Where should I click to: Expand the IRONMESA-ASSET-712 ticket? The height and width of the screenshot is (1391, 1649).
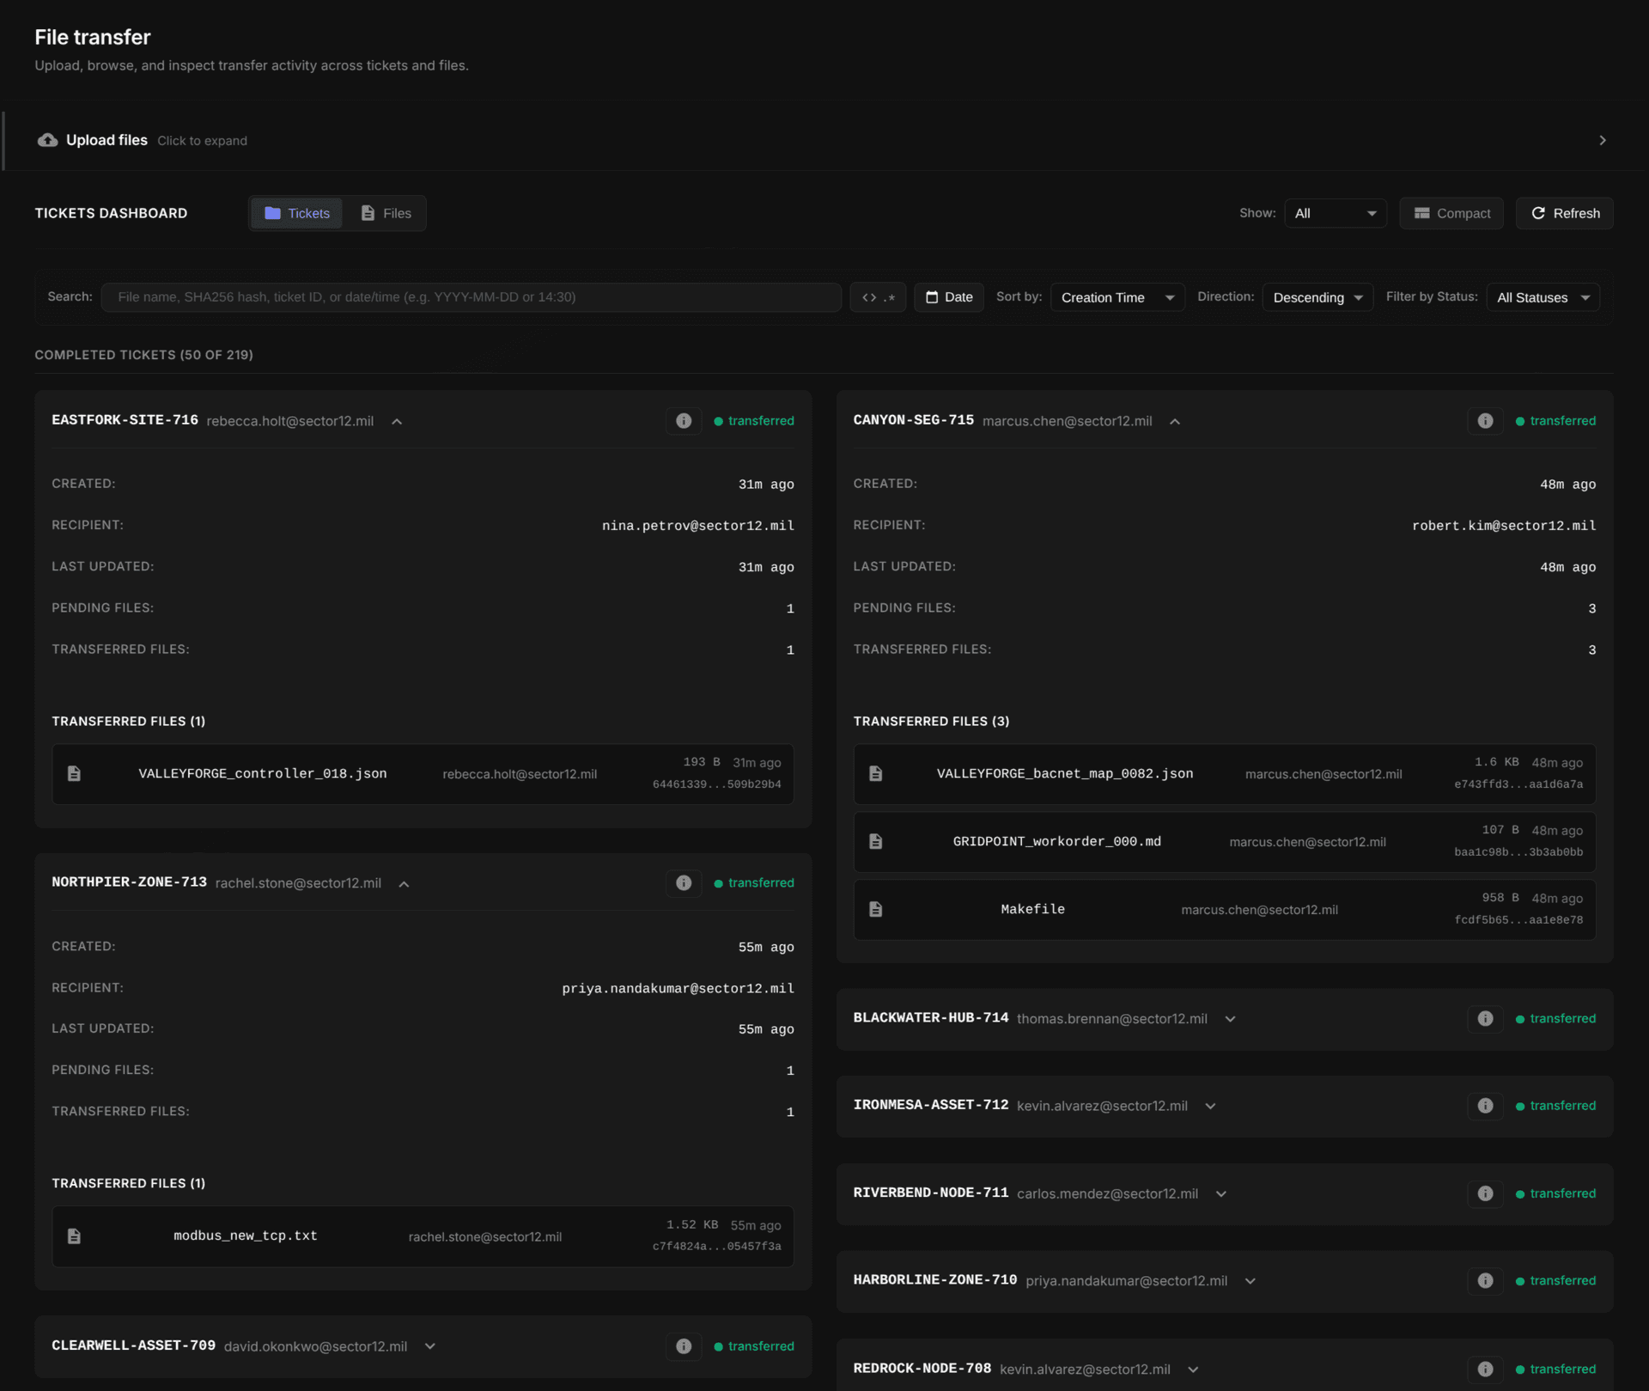1210,1106
